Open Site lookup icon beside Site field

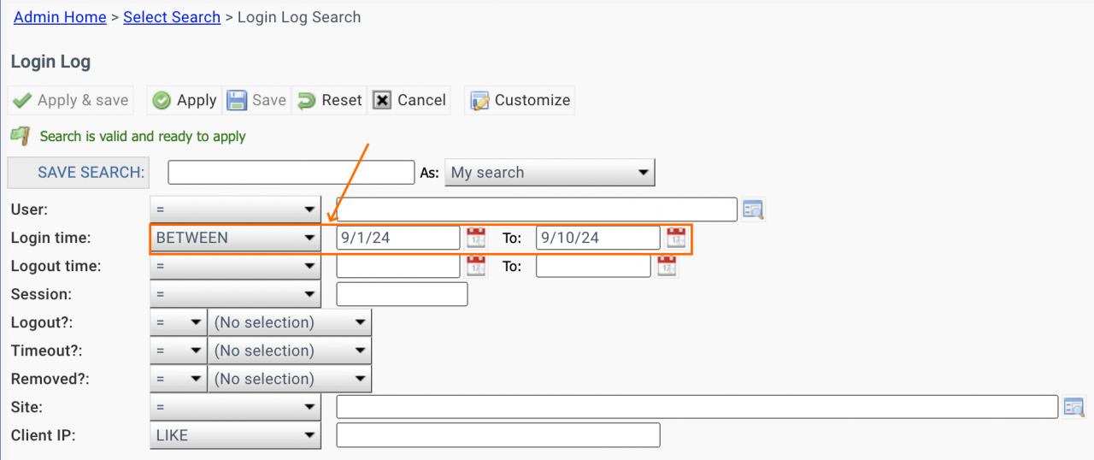coord(1073,407)
